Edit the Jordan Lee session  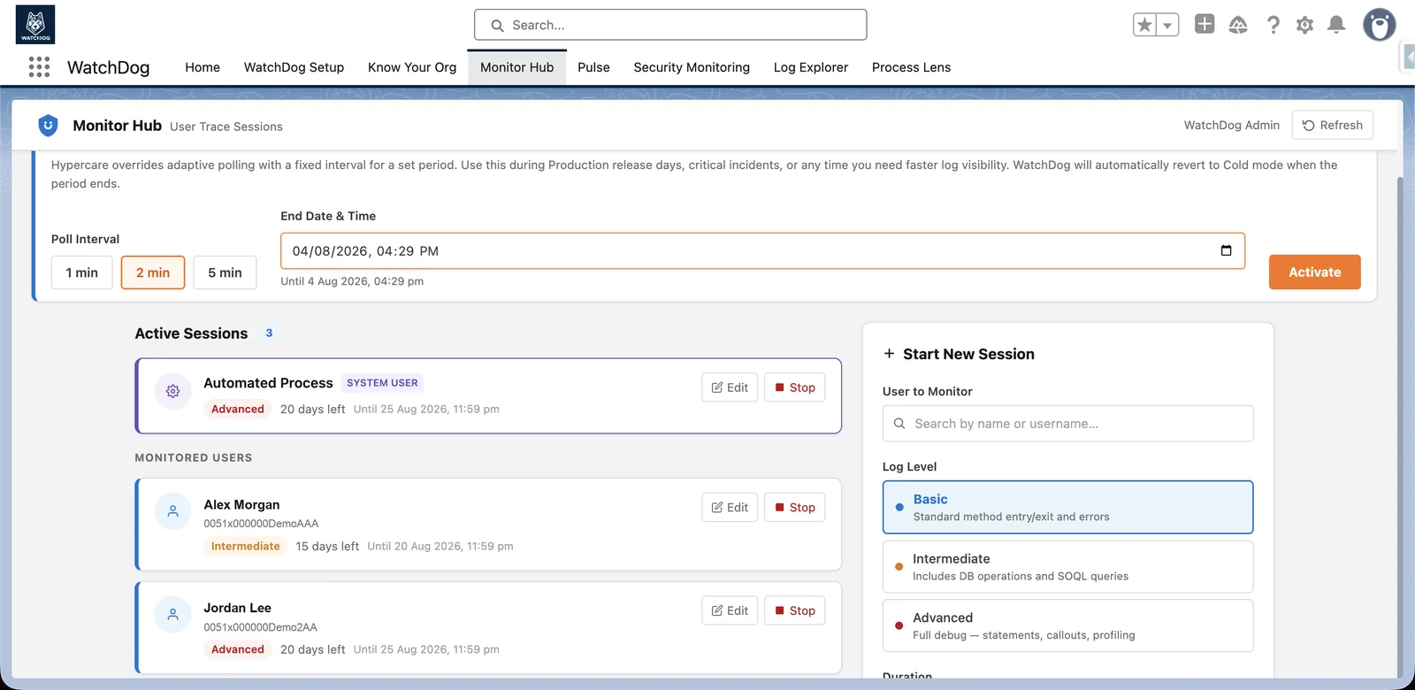click(730, 610)
